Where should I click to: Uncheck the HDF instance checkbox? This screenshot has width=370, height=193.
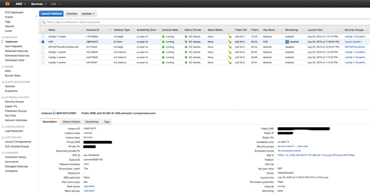coord(43,42)
